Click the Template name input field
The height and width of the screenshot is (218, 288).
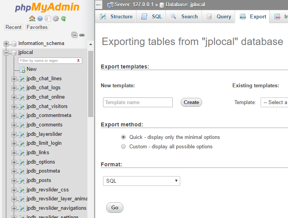click(x=138, y=103)
